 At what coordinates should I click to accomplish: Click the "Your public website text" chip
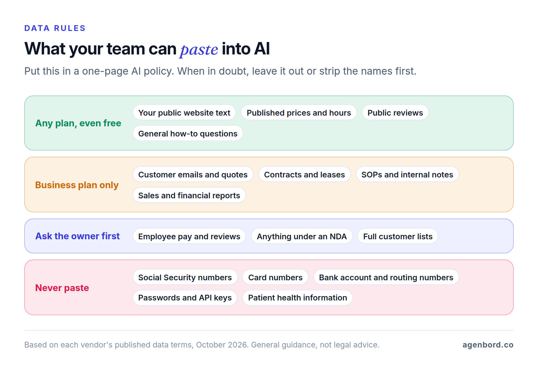pos(184,113)
